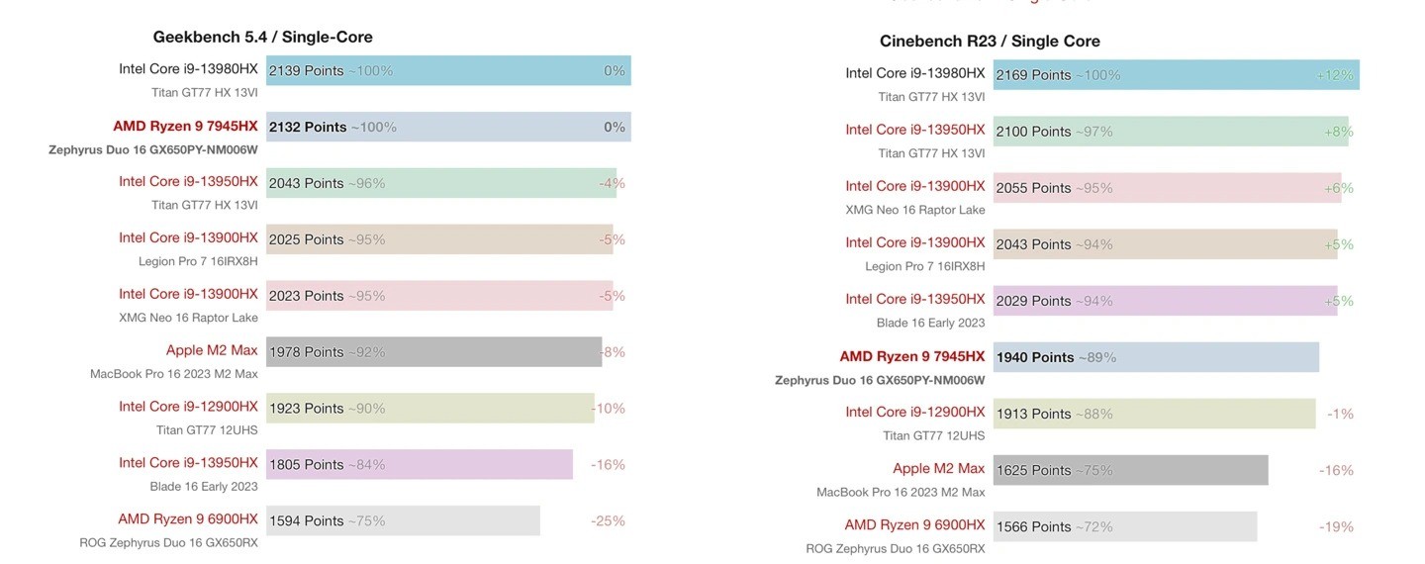Select i9-13900HX above XMG Neo 16 in Cinebench
The image size is (1425, 564).
pyautogui.click(x=914, y=187)
